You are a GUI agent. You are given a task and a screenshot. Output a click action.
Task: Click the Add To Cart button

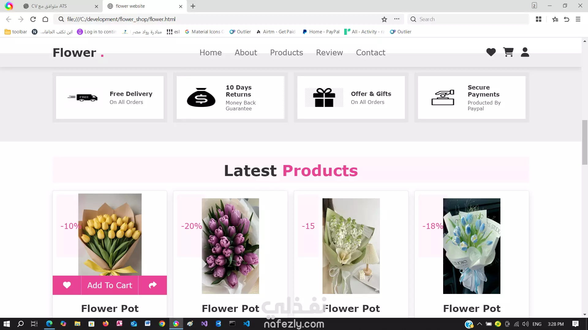point(110,285)
